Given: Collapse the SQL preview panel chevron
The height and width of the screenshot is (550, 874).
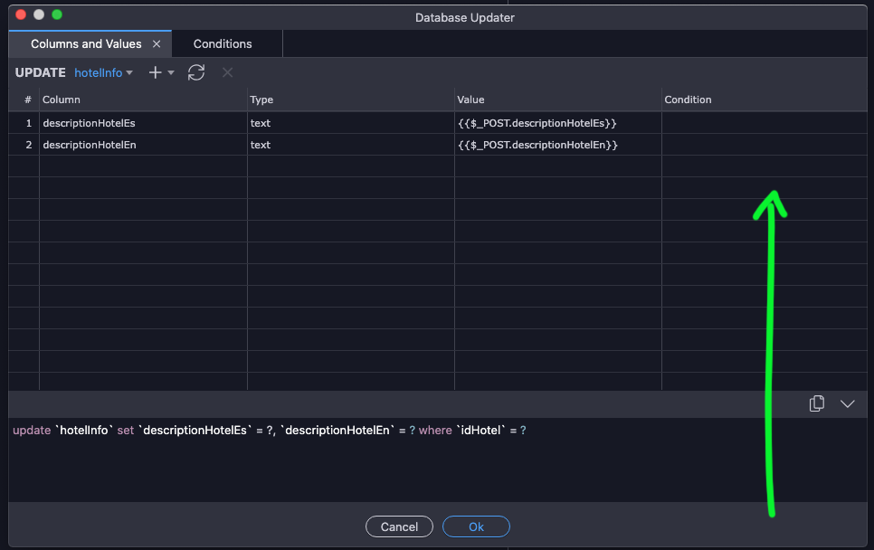Looking at the screenshot, I should click(x=847, y=404).
